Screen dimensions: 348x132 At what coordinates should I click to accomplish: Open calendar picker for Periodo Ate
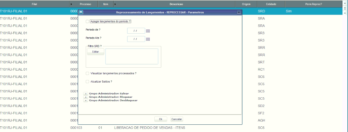148,39
